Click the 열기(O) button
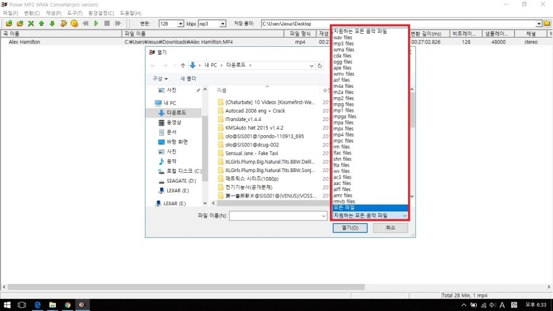 click(350, 228)
